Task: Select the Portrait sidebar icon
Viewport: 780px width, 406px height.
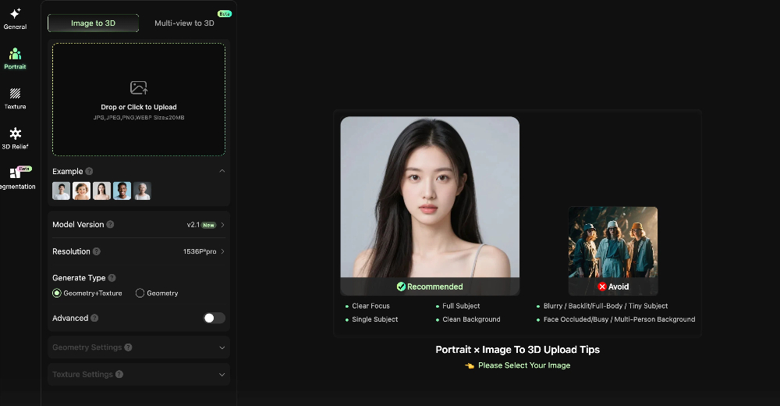Action: (15, 54)
